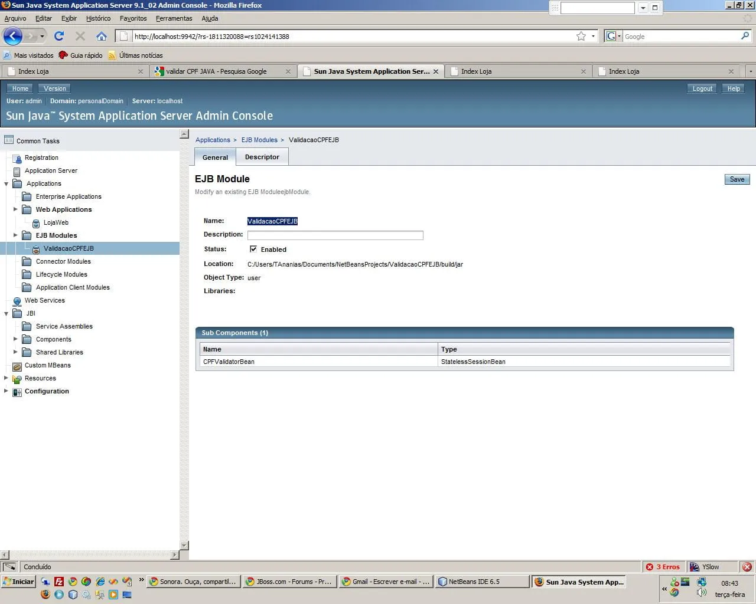Collapse the Applications tree node

(x=6, y=184)
